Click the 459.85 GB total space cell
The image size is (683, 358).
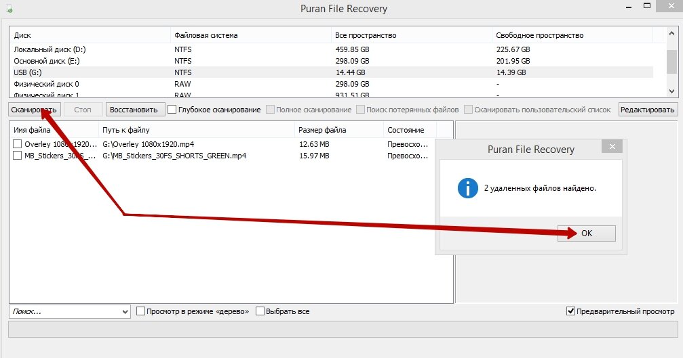pyautogui.click(x=352, y=49)
